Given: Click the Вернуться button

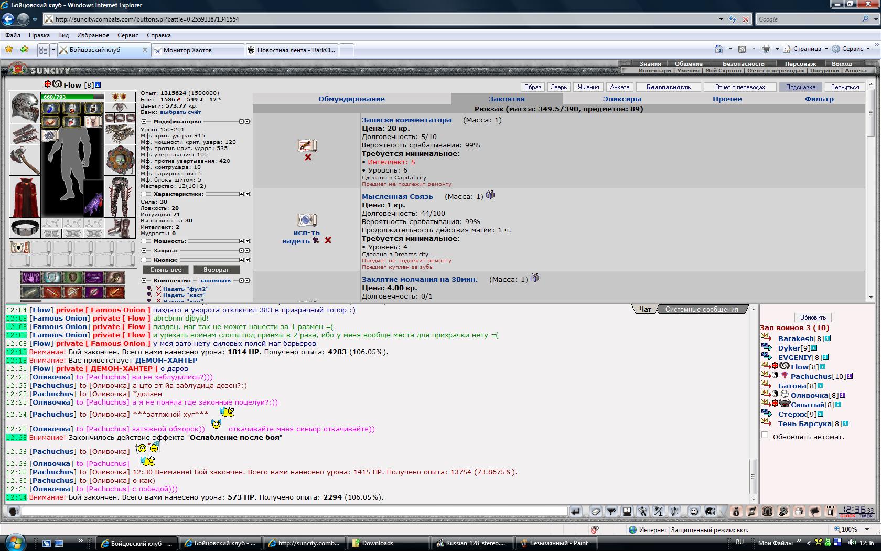Looking at the screenshot, I should click(845, 87).
